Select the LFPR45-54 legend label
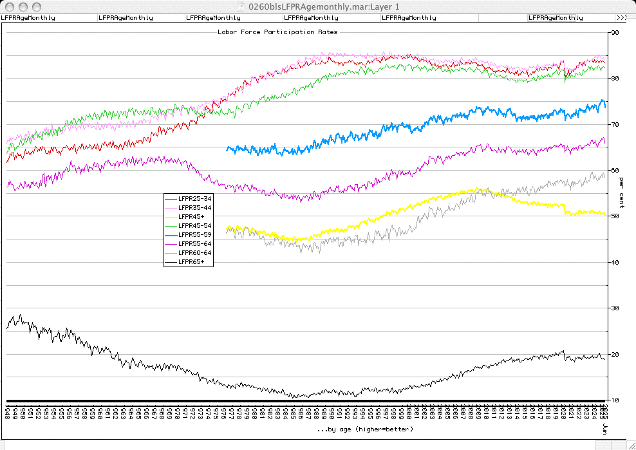The height and width of the screenshot is (450, 636). pos(195,226)
